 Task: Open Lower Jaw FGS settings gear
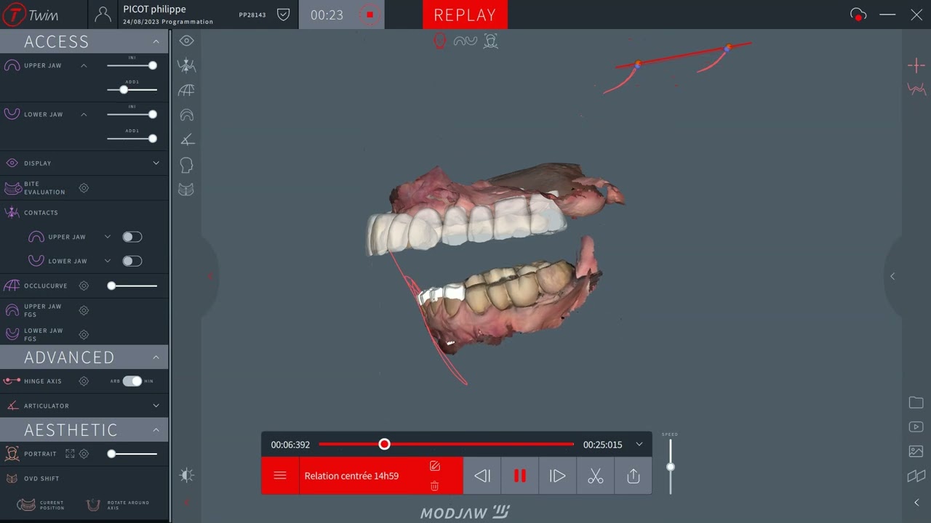[x=84, y=335]
